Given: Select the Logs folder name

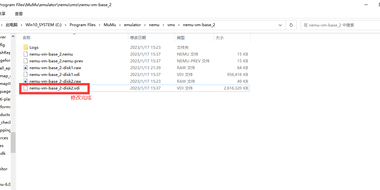Looking at the screenshot, I should coord(34,48).
